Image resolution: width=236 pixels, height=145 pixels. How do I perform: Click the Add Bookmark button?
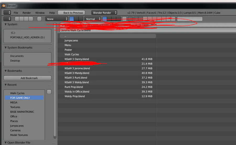click(x=27, y=78)
